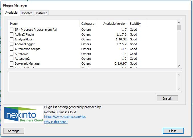This screenshot has width=193, height=138.
Task: Click the plugin list scroll up arrow
Action: (x=179, y=23)
